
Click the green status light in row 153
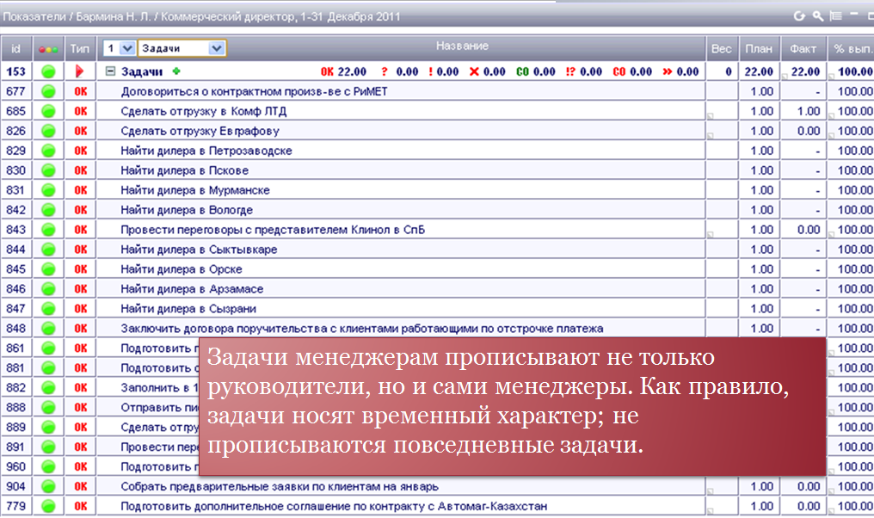pyautogui.click(x=49, y=71)
